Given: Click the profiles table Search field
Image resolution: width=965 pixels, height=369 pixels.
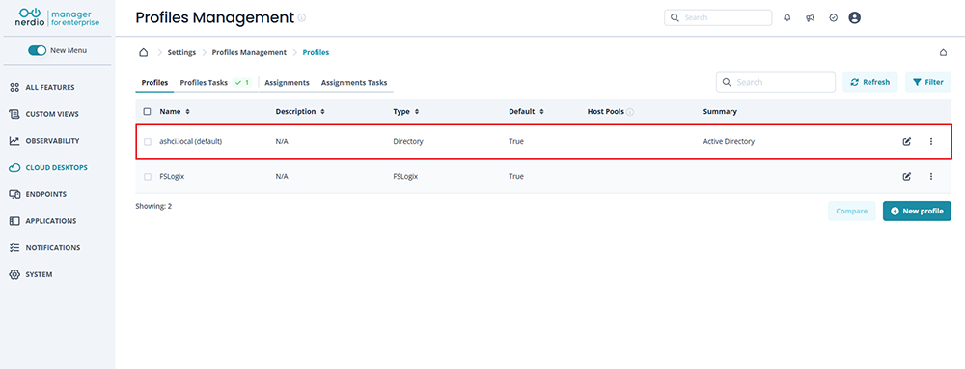Looking at the screenshot, I should (776, 82).
